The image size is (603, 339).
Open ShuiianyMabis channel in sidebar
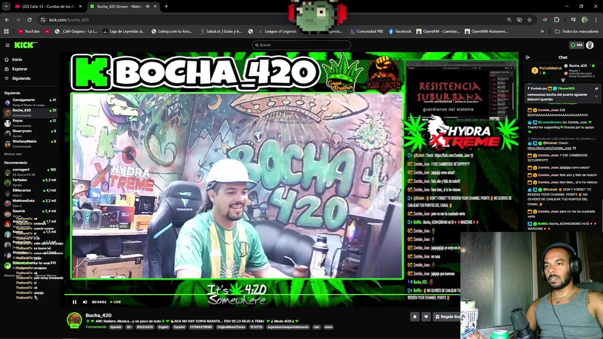(29, 143)
